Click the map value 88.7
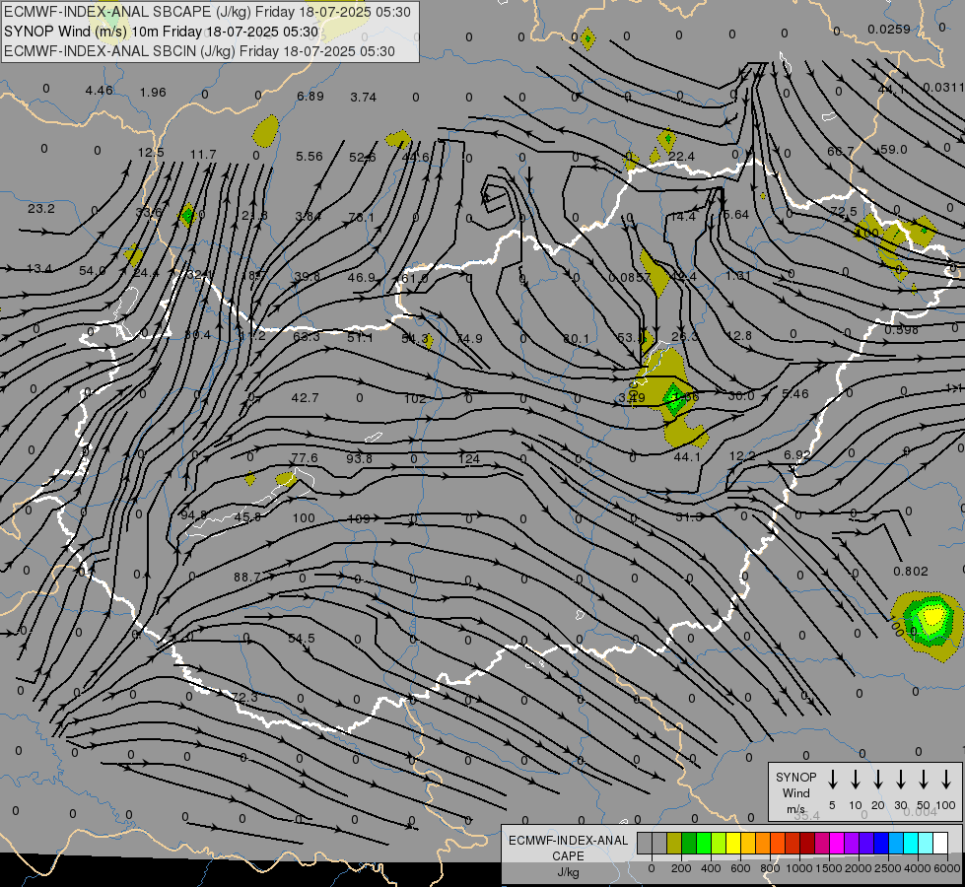The image size is (965, 887). pyautogui.click(x=246, y=578)
